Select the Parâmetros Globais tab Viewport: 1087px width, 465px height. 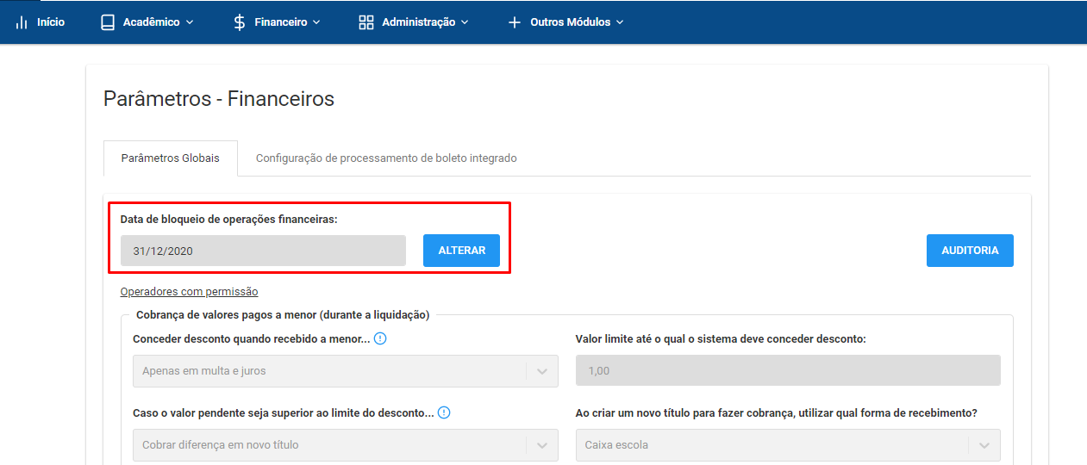point(171,158)
